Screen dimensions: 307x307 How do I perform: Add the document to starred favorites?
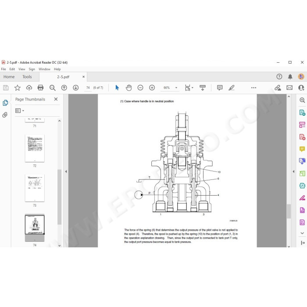(18, 88)
